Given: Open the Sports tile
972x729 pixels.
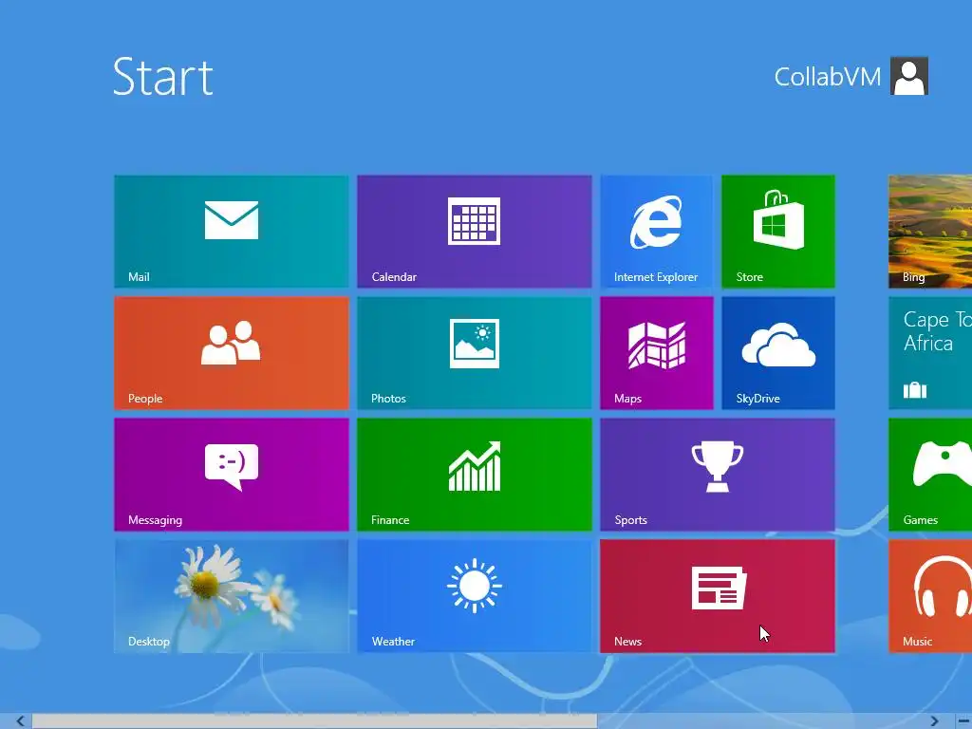Looking at the screenshot, I should 718,475.
